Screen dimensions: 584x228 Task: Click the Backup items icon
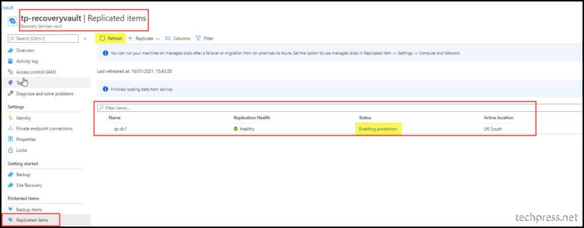click(11, 210)
